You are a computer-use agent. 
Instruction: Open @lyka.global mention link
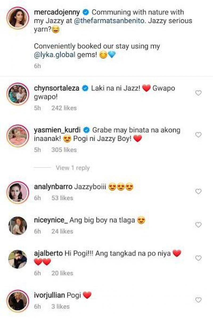click(x=55, y=55)
